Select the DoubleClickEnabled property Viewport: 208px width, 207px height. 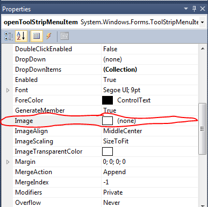[44, 49]
